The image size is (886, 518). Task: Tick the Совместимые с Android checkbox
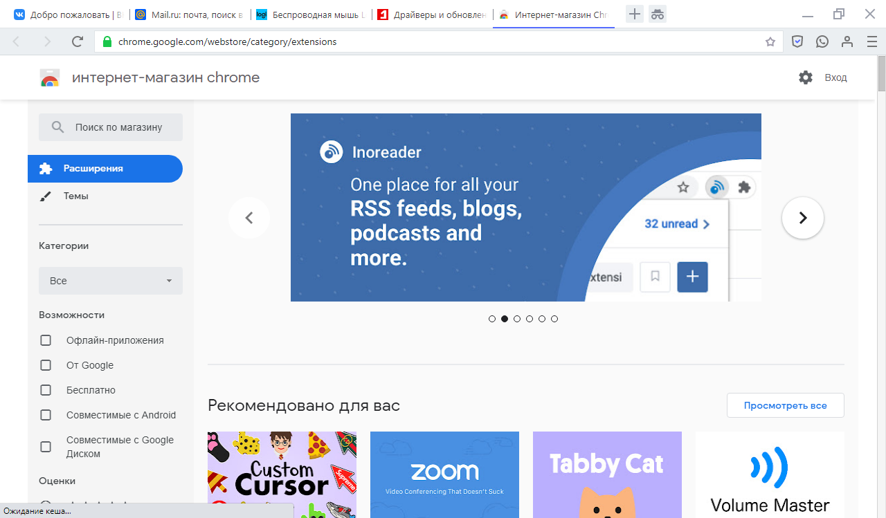[x=46, y=415]
